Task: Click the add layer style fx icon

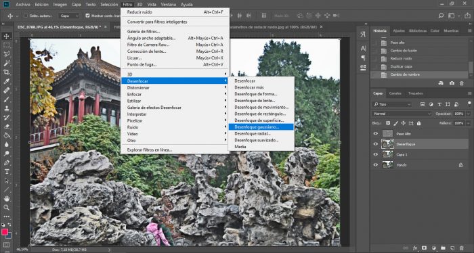Action: [x=415, y=248]
